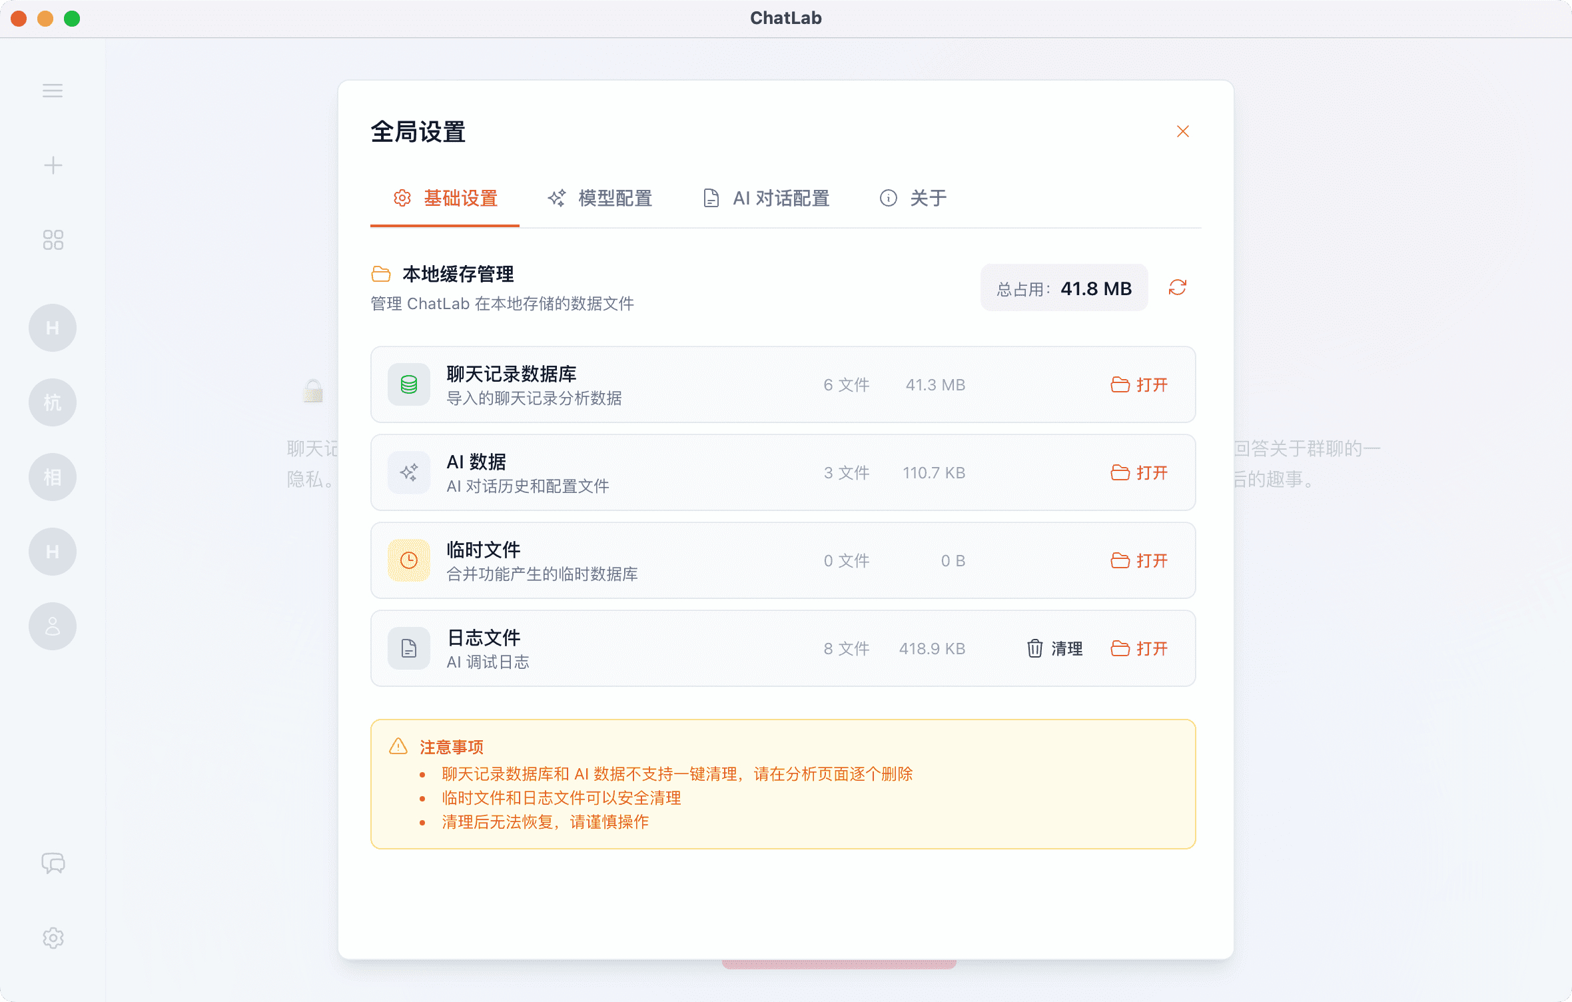Click the 总占用 41.8 MB badge

1064,288
